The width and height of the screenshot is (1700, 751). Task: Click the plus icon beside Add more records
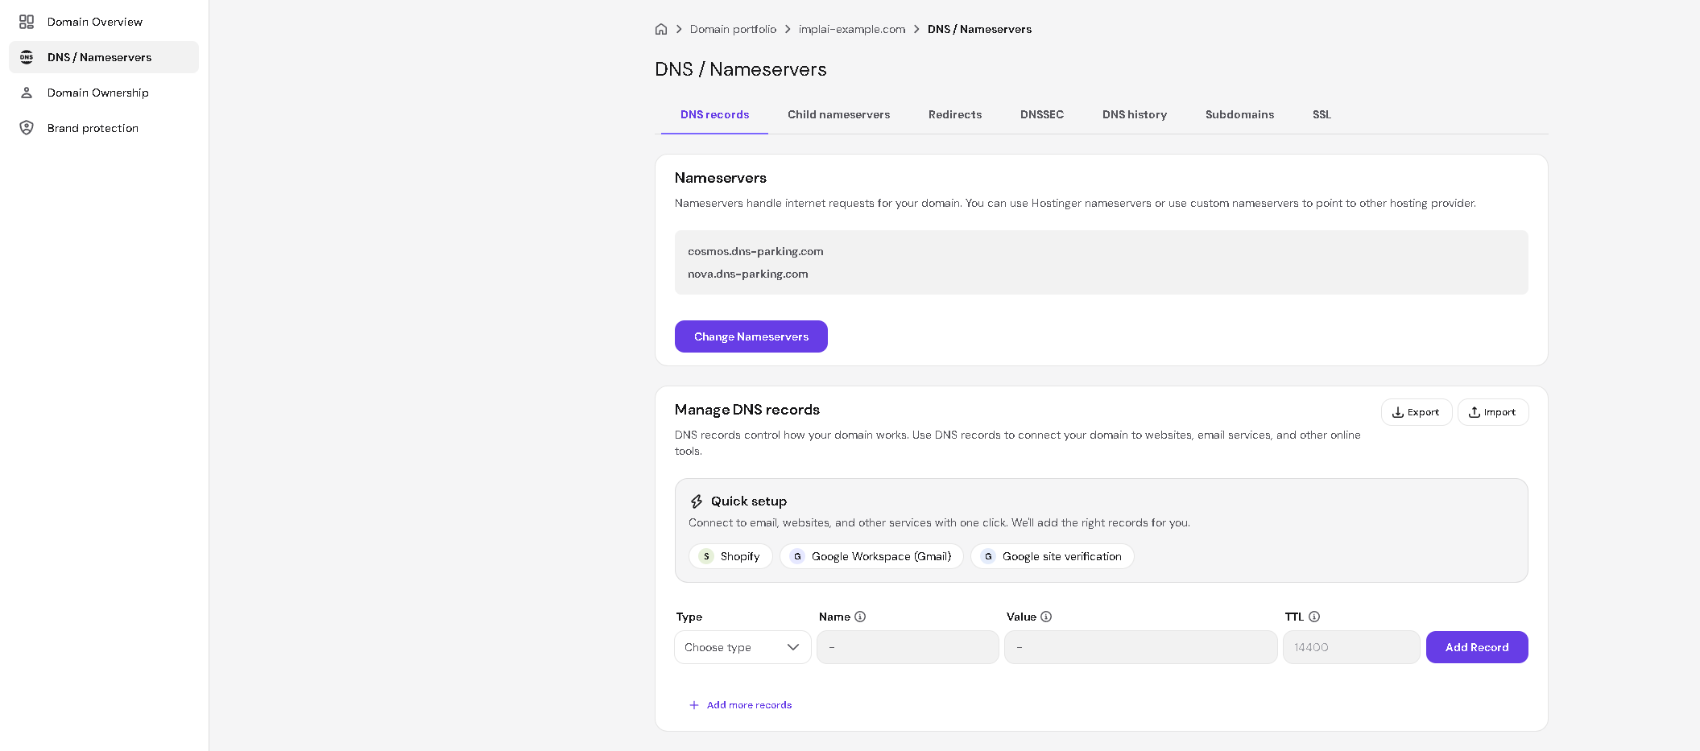[694, 705]
